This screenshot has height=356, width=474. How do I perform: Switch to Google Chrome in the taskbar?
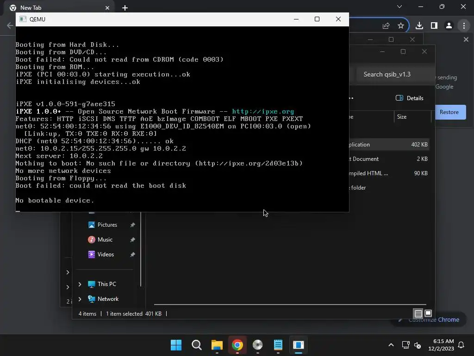[x=237, y=345]
